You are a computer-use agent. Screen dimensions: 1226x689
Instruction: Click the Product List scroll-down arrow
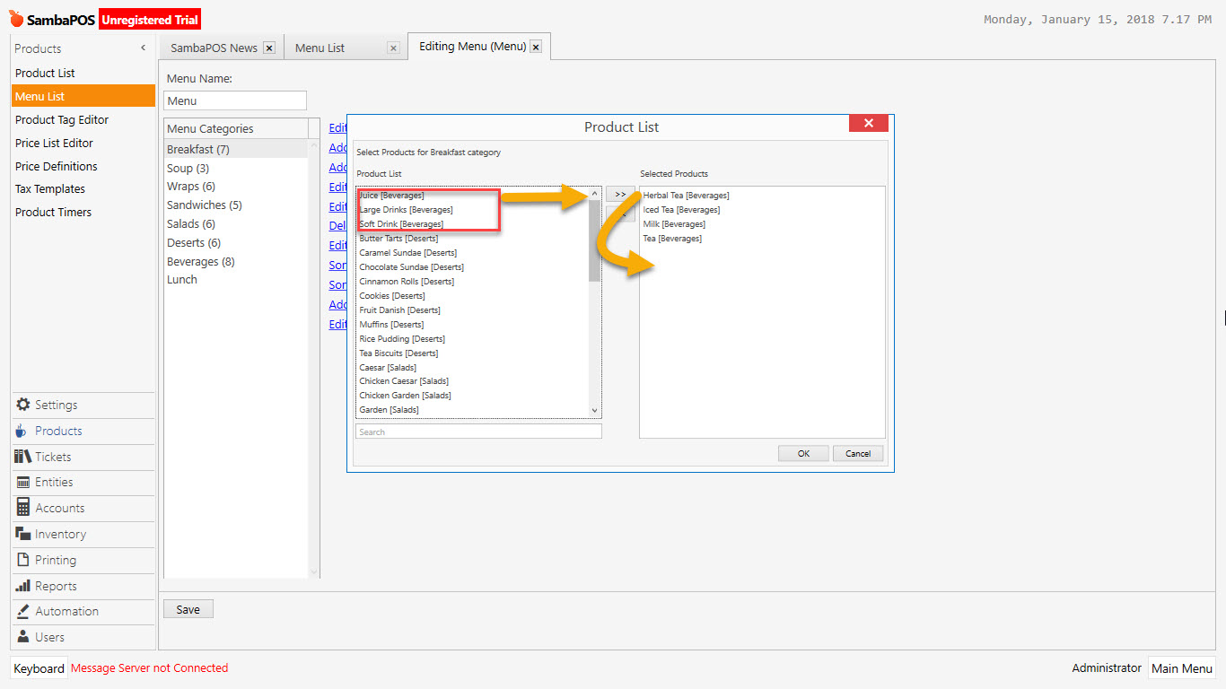pos(594,411)
